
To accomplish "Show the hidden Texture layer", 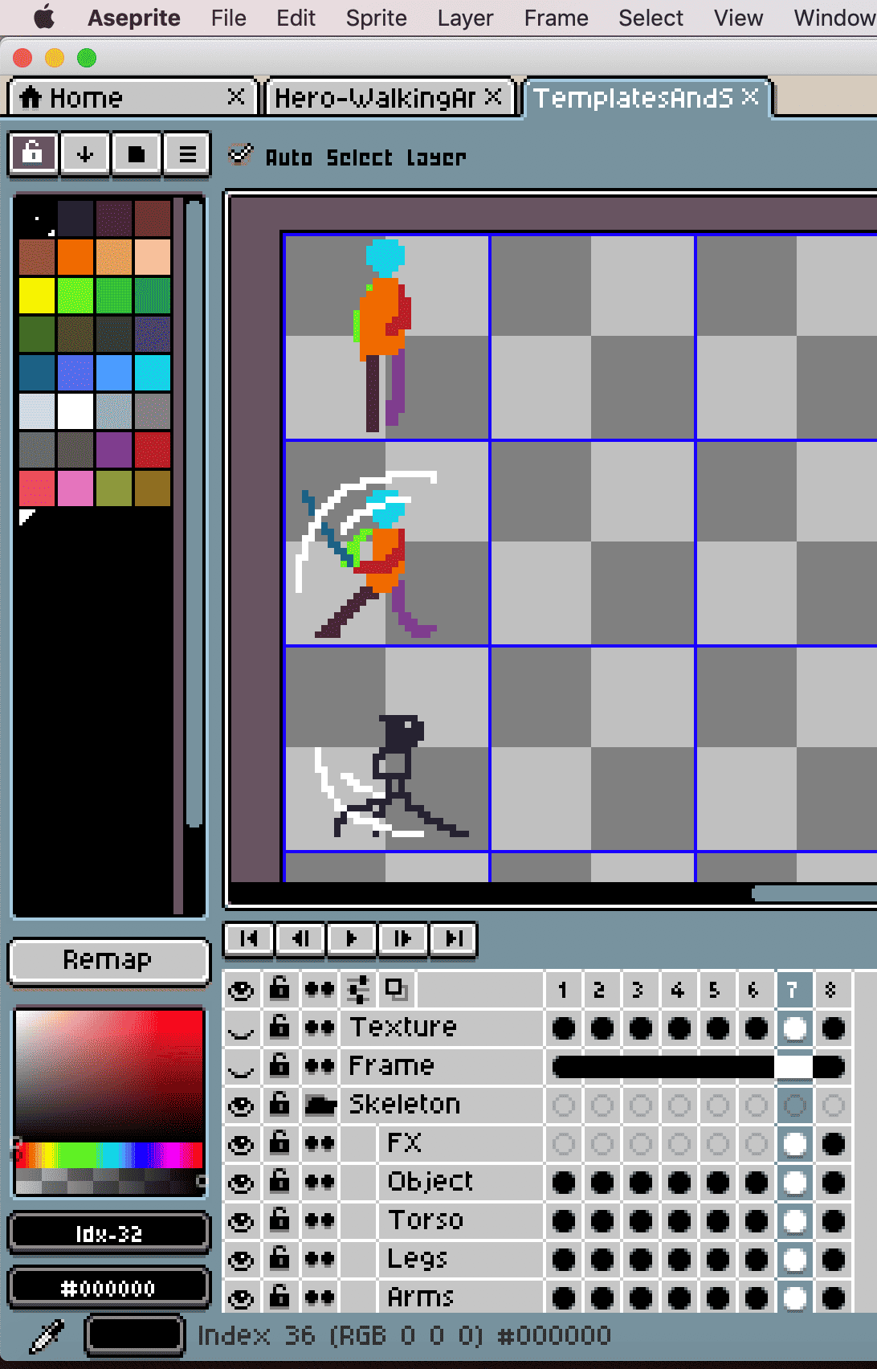I will click(x=241, y=1028).
